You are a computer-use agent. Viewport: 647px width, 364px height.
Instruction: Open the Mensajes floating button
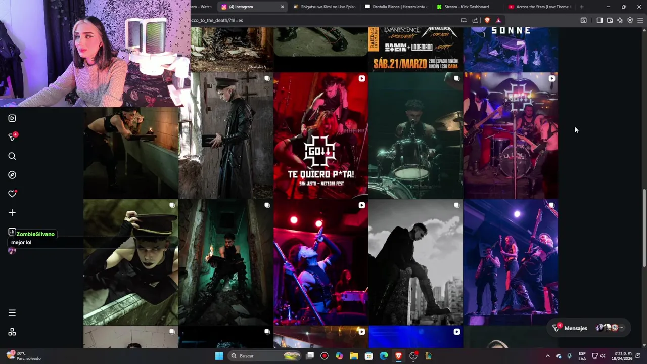[589, 328]
